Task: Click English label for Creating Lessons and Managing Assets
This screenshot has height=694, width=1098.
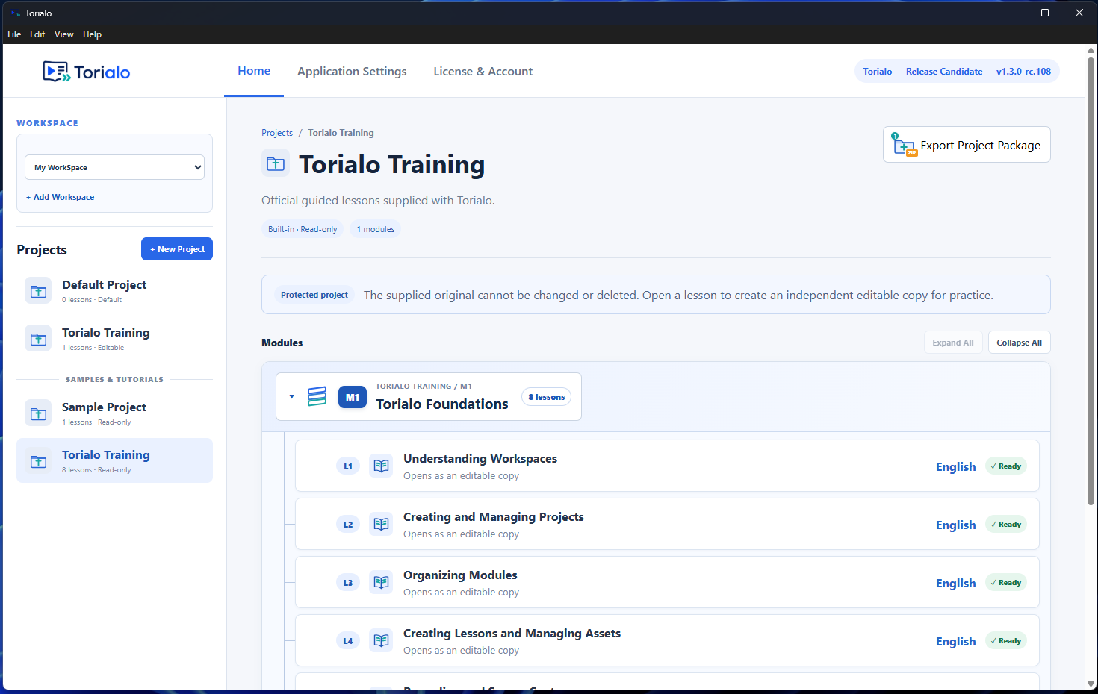Action: pyautogui.click(x=956, y=641)
